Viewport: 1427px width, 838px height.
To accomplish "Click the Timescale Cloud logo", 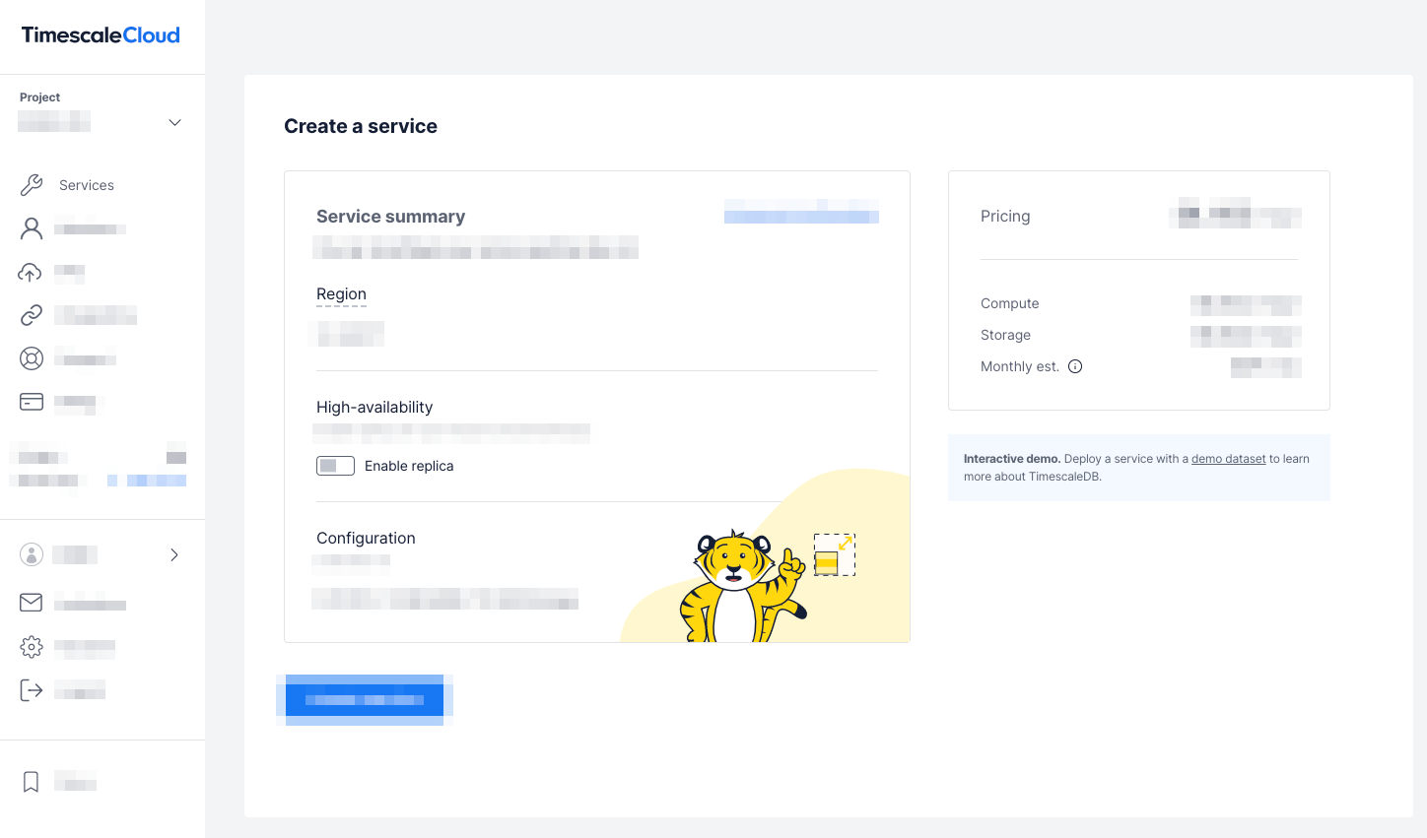I will [101, 35].
